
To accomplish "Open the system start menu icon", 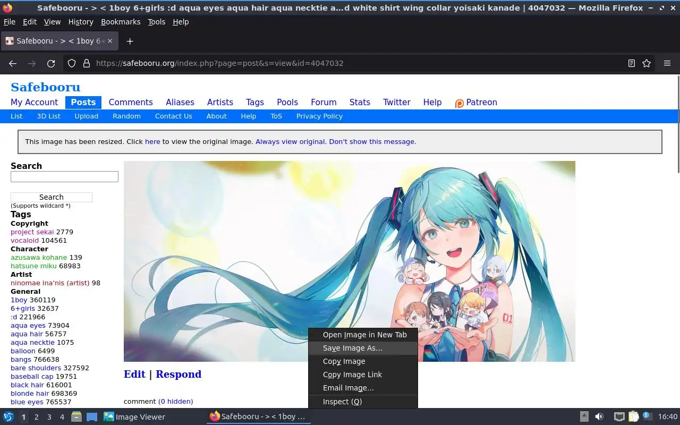I will pyautogui.click(x=8, y=416).
